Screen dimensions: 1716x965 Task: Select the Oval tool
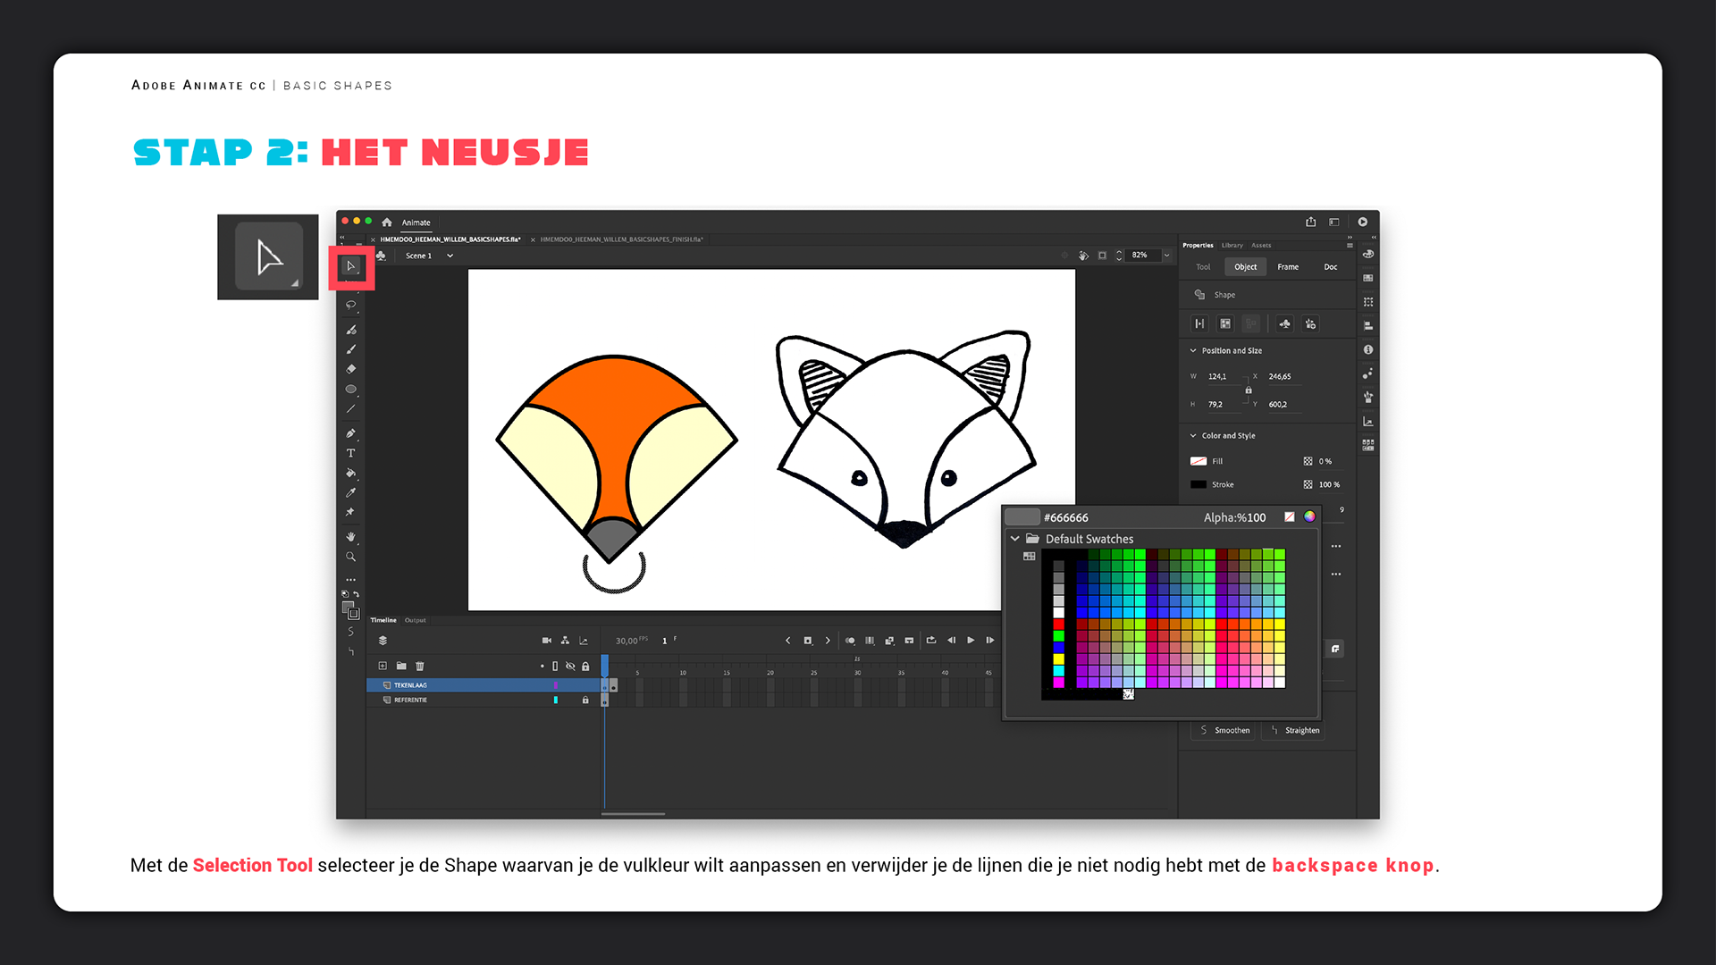[x=350, y=389]
